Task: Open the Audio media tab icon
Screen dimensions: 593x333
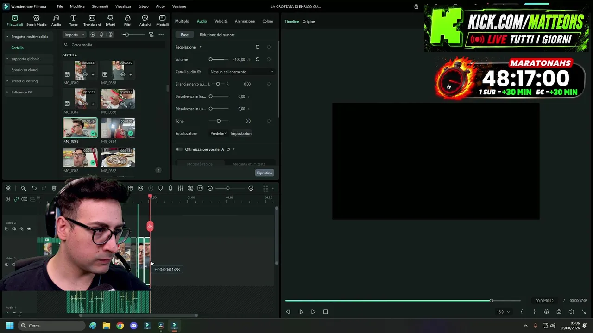Action: click(56, 20)
